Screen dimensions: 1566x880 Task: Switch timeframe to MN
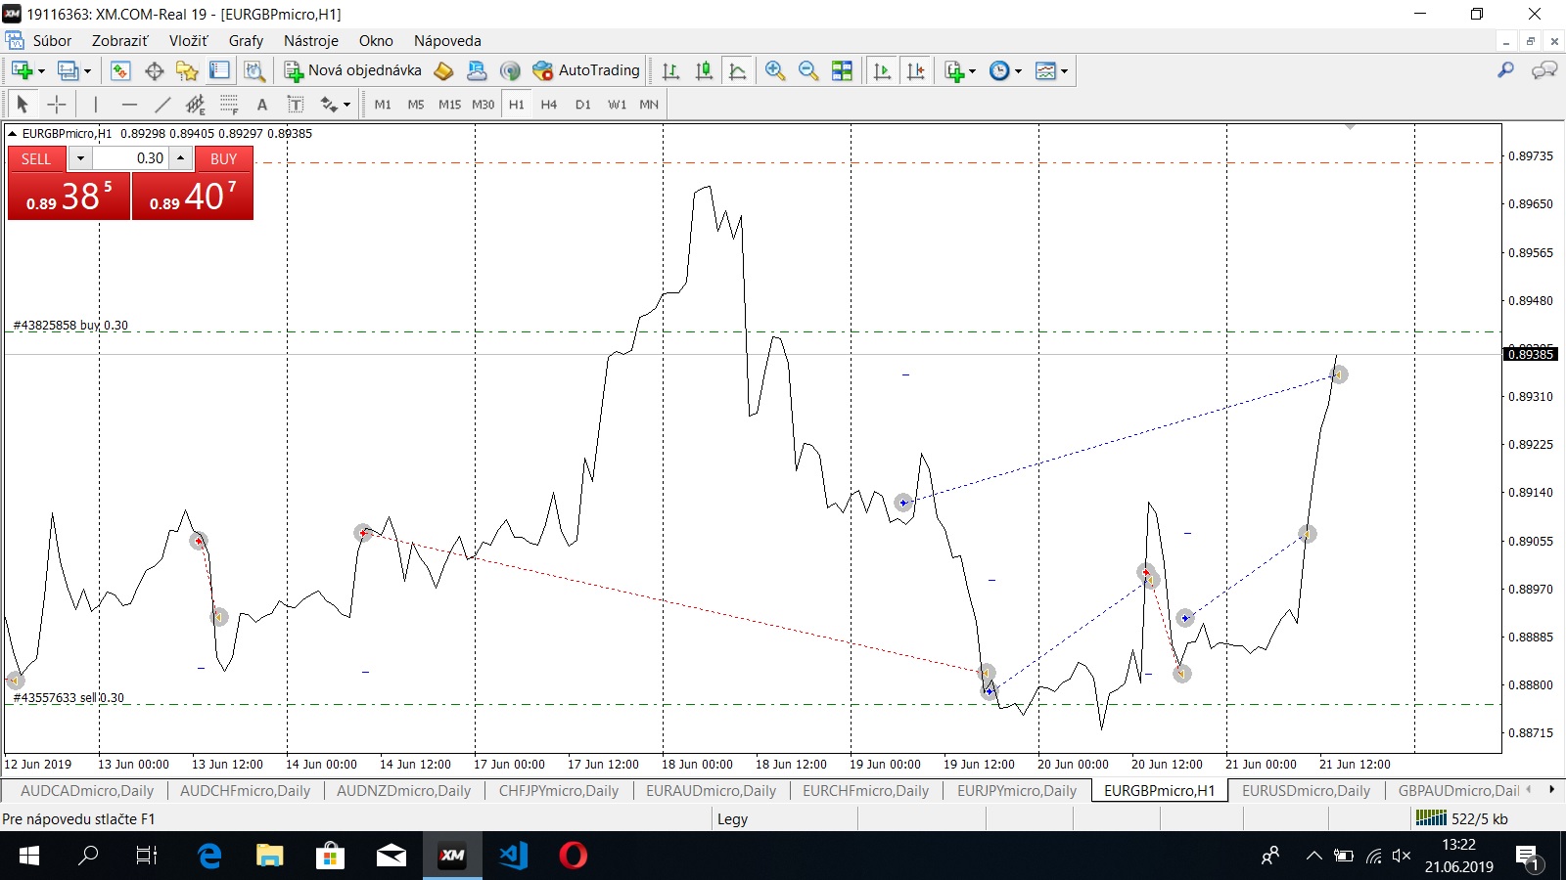click(649, 104)
